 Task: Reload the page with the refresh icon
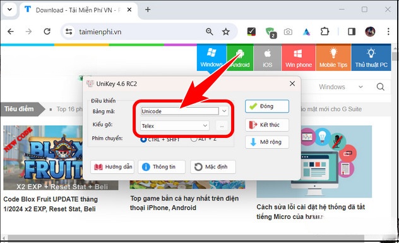click(47, 32)
